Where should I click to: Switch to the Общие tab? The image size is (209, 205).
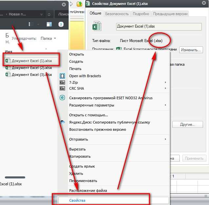tap(95, 13)
